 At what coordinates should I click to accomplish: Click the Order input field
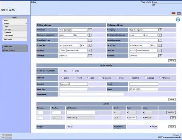coord(144,84)
